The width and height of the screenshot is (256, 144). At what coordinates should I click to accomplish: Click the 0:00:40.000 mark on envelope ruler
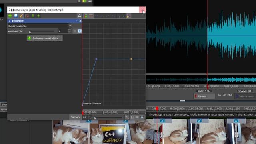pyautogui.click(x=110, y=112)
